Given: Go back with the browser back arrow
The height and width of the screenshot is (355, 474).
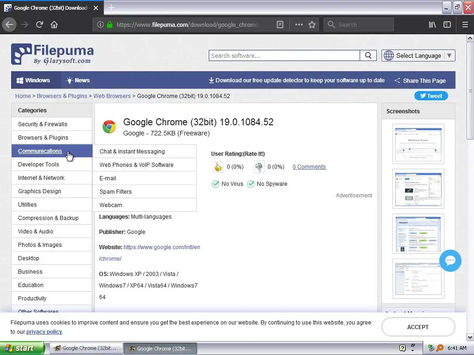Looking at the screenshot, I should pos(9,24).
